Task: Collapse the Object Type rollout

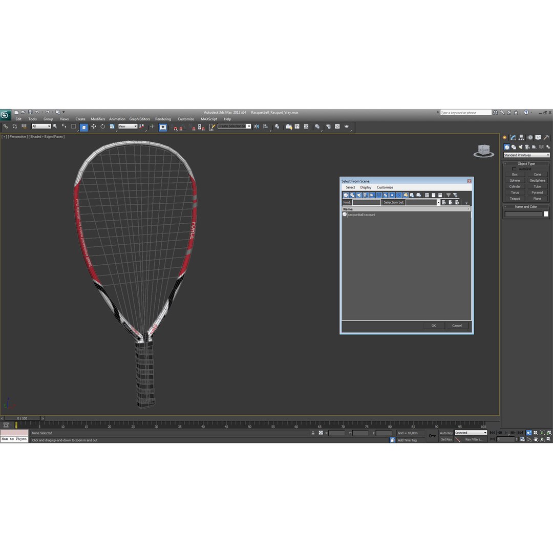Action: tap(526, 164)
